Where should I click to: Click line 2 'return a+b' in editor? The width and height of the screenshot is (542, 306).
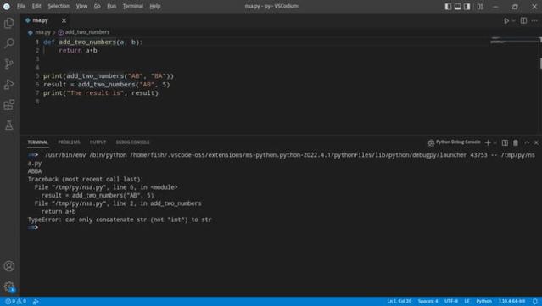78,50
